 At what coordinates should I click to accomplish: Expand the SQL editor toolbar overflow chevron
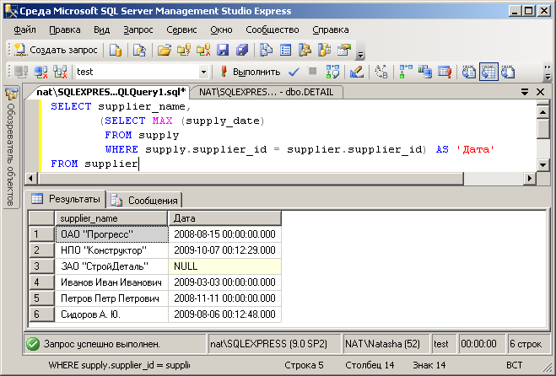547,67
